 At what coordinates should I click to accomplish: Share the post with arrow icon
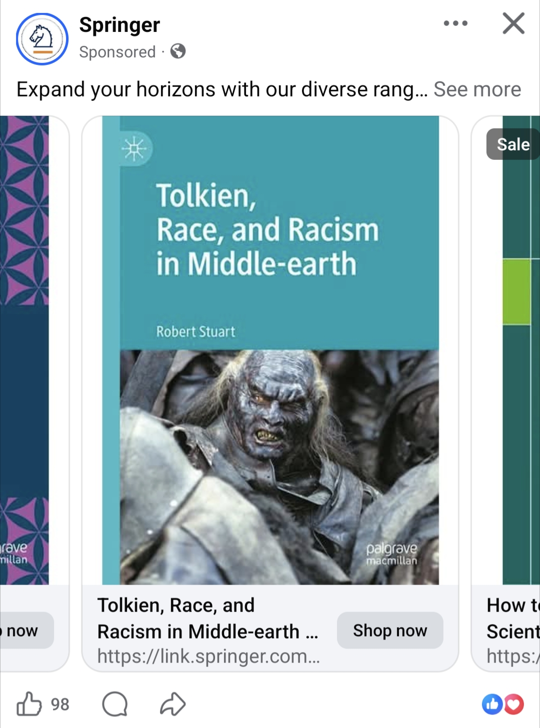(x=172, y=704)
